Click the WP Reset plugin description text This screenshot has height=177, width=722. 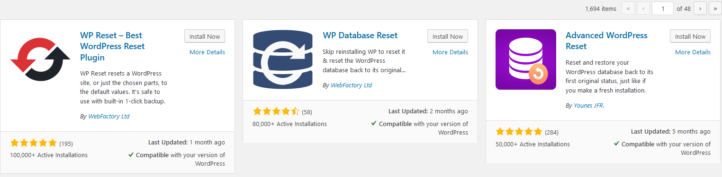[124, 87]
